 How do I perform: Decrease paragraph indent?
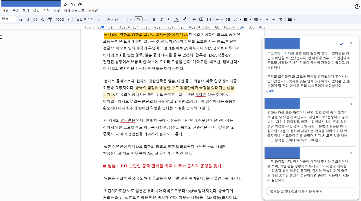[266, 19]
